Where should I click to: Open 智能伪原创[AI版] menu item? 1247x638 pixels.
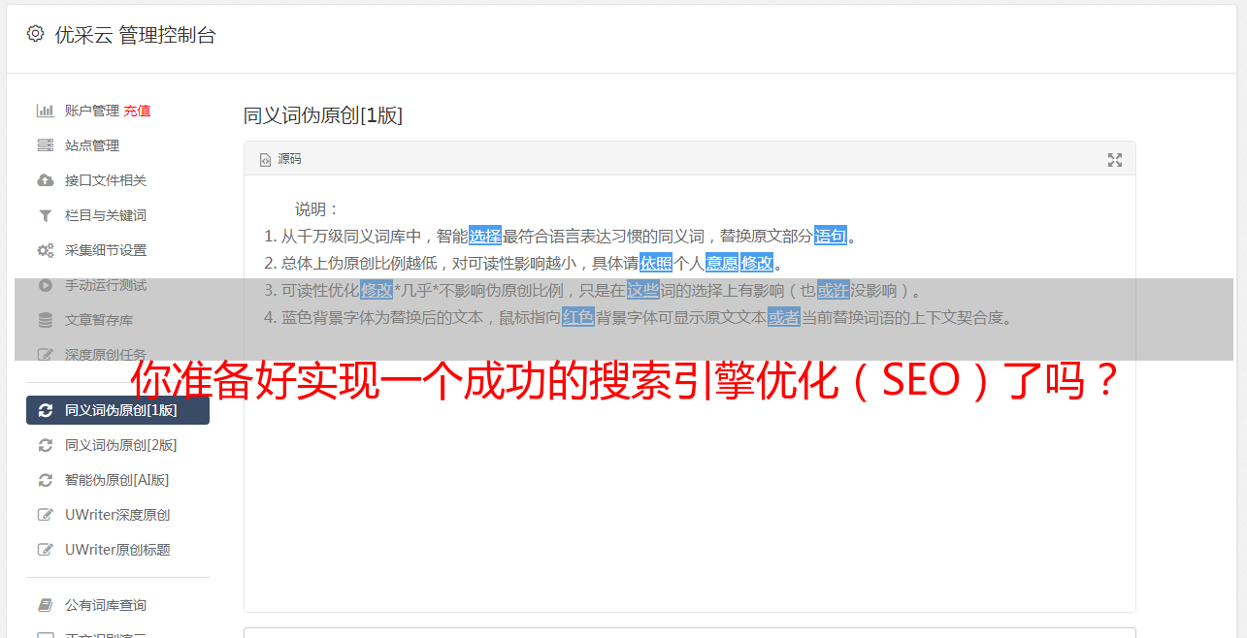[117, 480]
